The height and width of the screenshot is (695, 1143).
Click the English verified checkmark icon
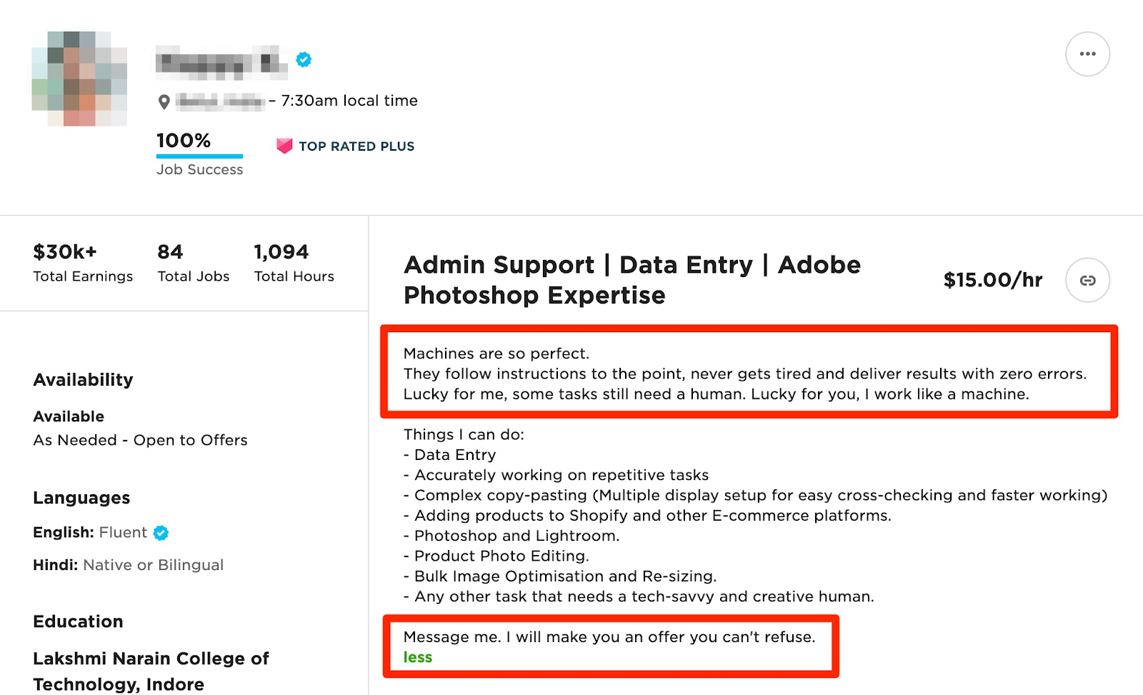pos(161,533)
